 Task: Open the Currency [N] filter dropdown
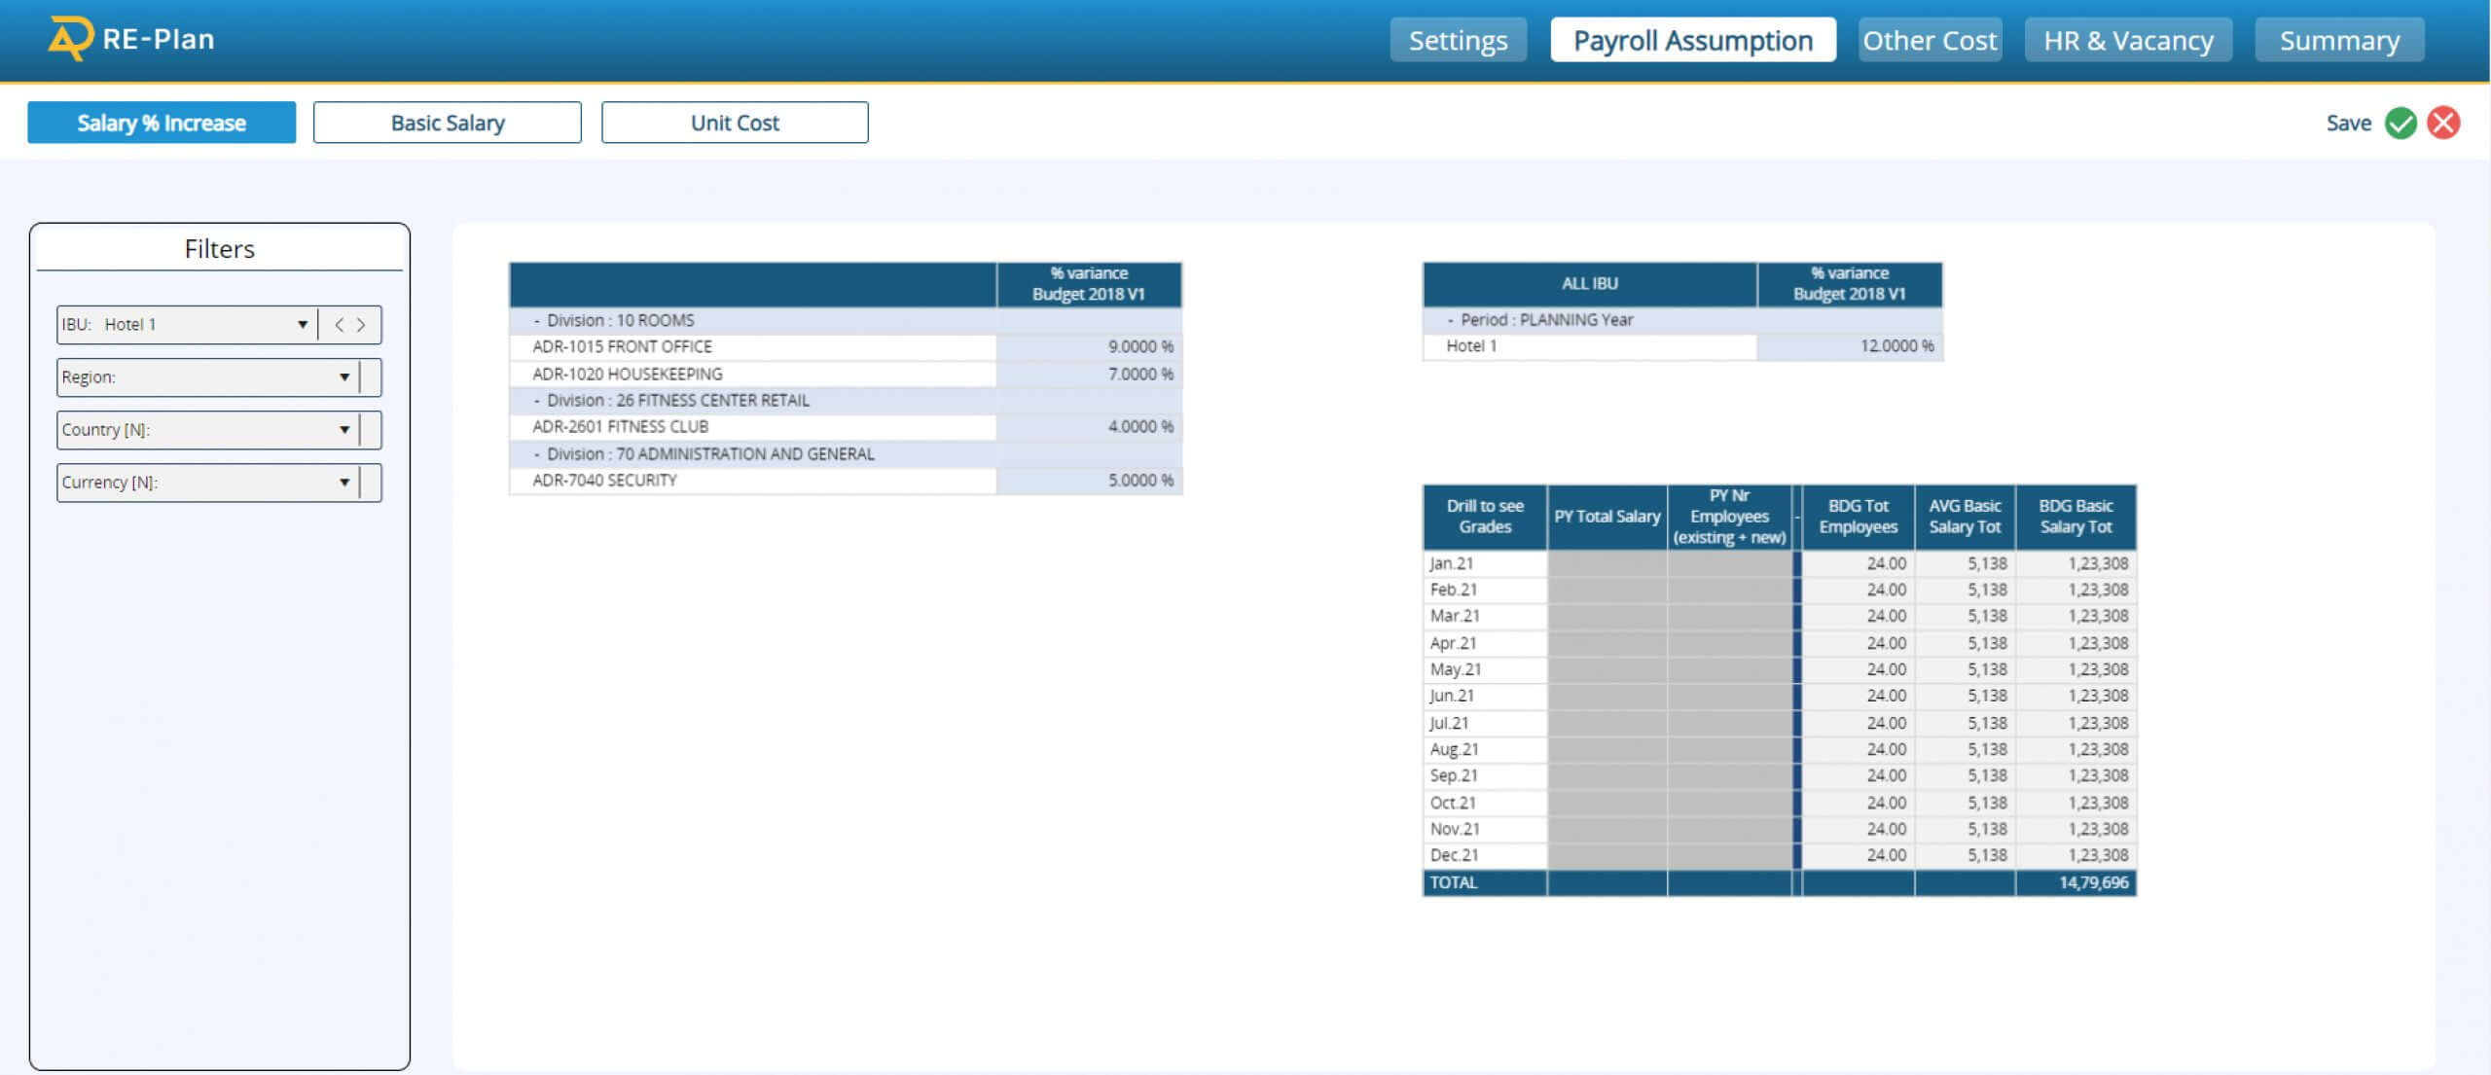[343, 483]
